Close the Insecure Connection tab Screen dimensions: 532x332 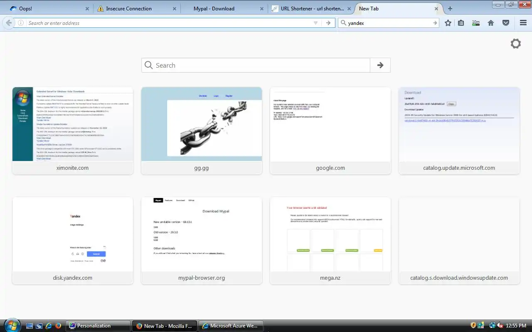pos(175,9)
